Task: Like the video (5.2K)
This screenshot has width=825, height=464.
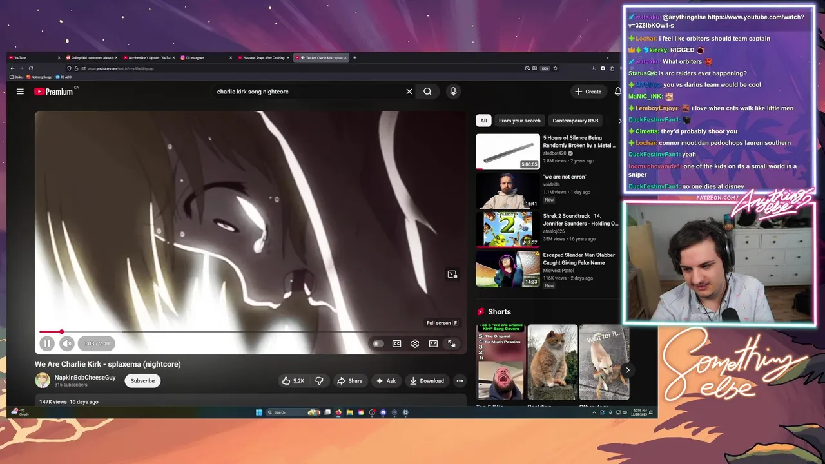Action: 293,381
